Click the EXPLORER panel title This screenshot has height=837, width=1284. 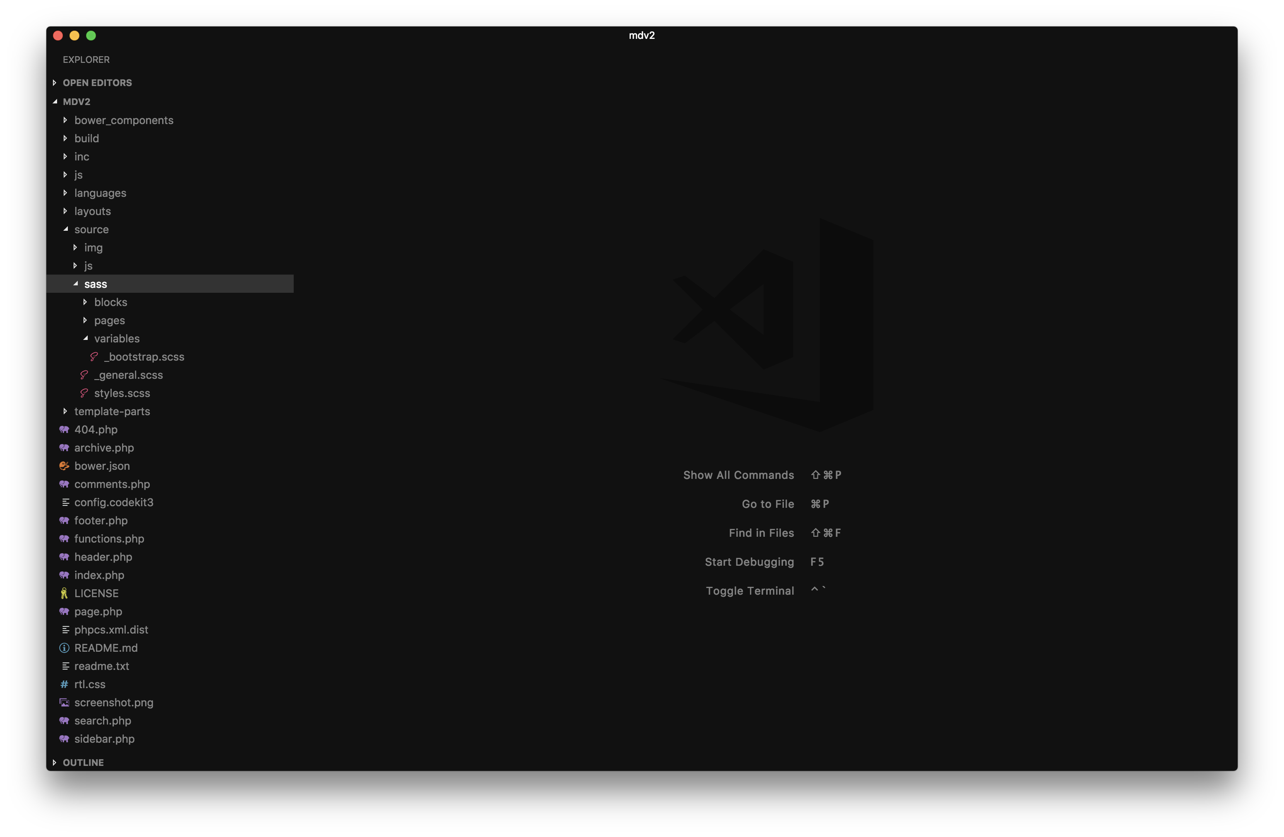click(86, 59)
